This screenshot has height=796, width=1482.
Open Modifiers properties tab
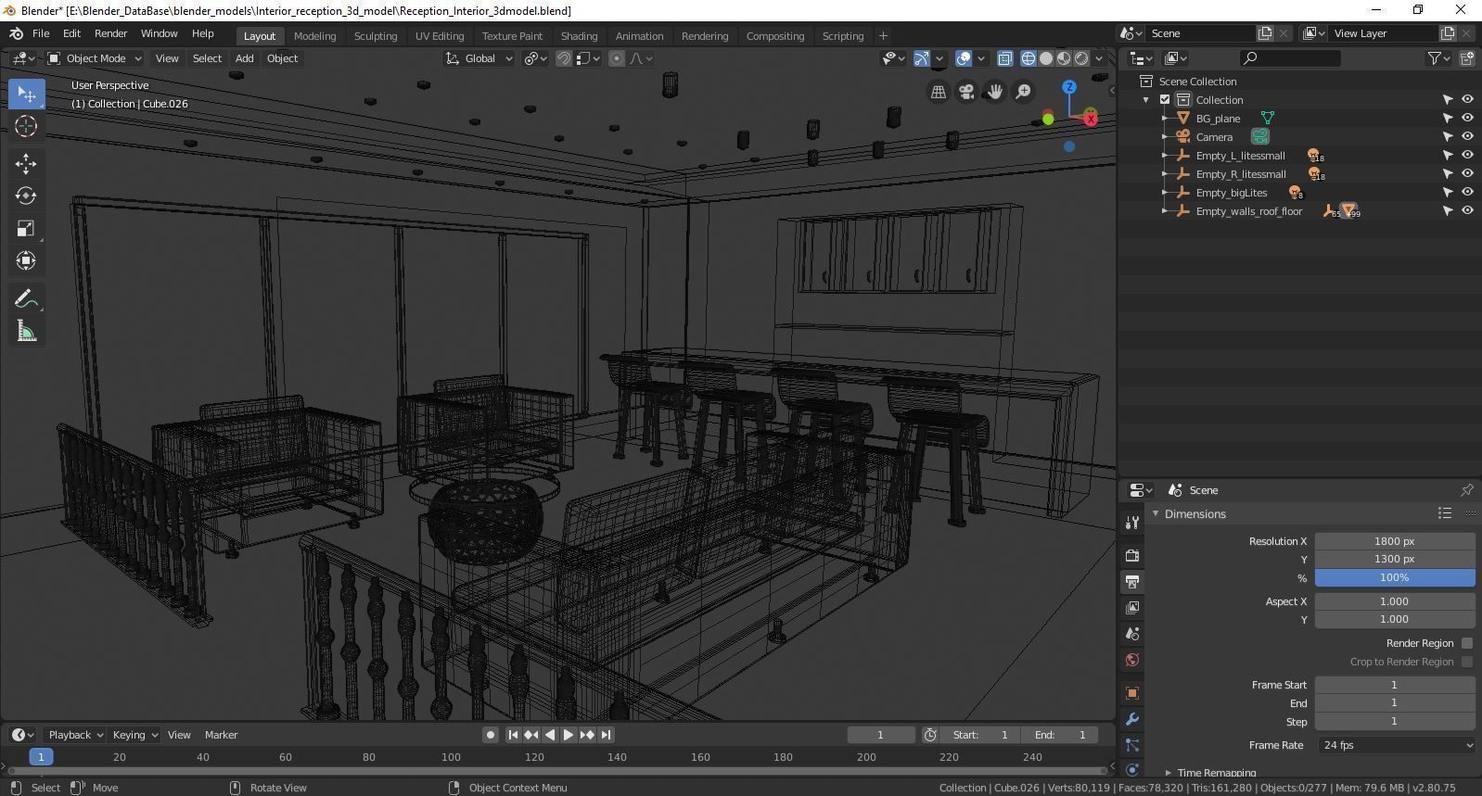click(x=1132, y=719)
